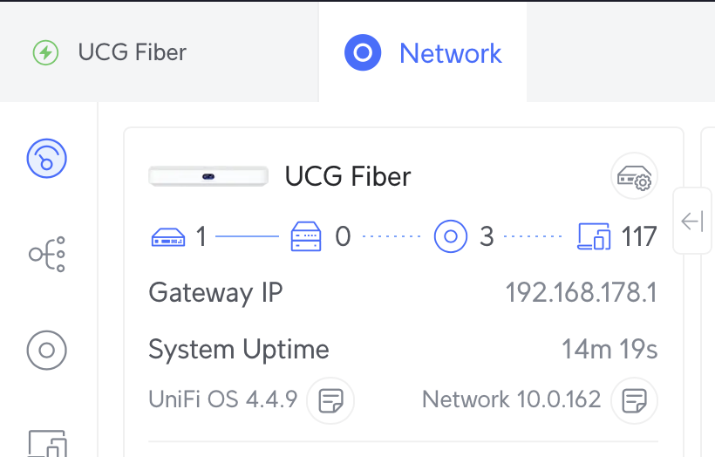
Task: Click the gateway count icon showing 1
Action: pos(167,235)
